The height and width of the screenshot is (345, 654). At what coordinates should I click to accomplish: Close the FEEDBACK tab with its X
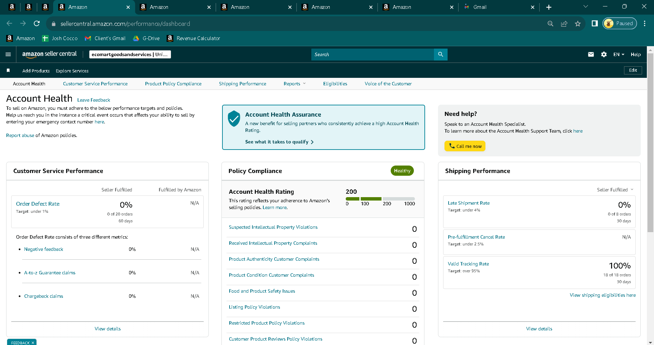pos(33,343)
